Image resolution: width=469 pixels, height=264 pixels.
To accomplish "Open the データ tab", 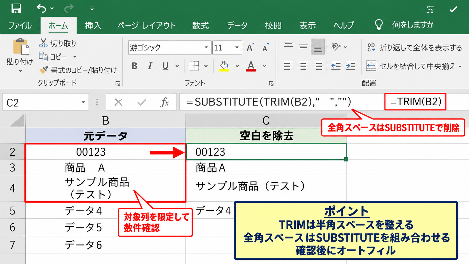I will [x=237, y=26].
